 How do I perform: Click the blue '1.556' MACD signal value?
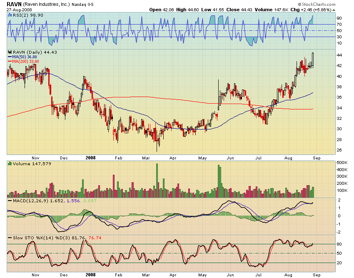tap(73, 201)
